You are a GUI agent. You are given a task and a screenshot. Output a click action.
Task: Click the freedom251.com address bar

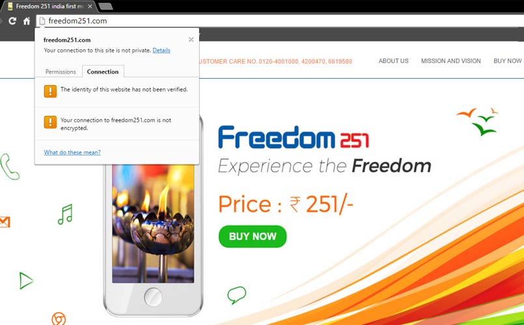coord(280,21)
